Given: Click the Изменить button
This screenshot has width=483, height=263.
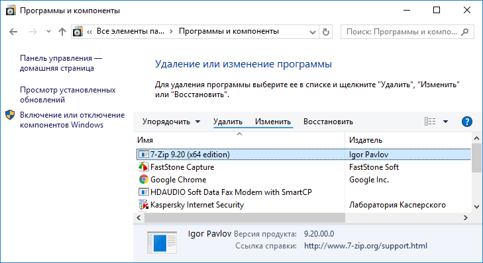Looking at the screenshot, I should tap(273, 122).
